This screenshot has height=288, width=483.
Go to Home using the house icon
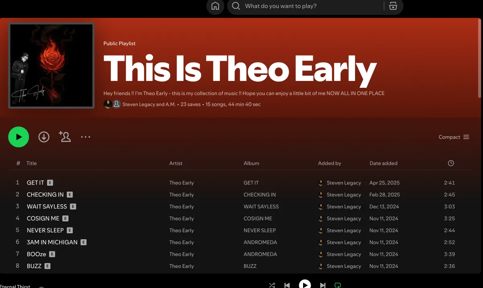click(215, 6)
